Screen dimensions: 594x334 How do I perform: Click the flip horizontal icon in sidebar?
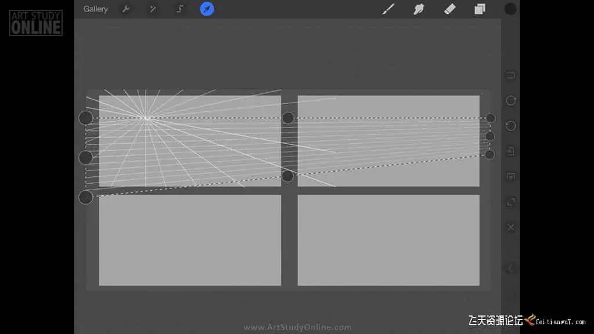(x=510, y=151)
